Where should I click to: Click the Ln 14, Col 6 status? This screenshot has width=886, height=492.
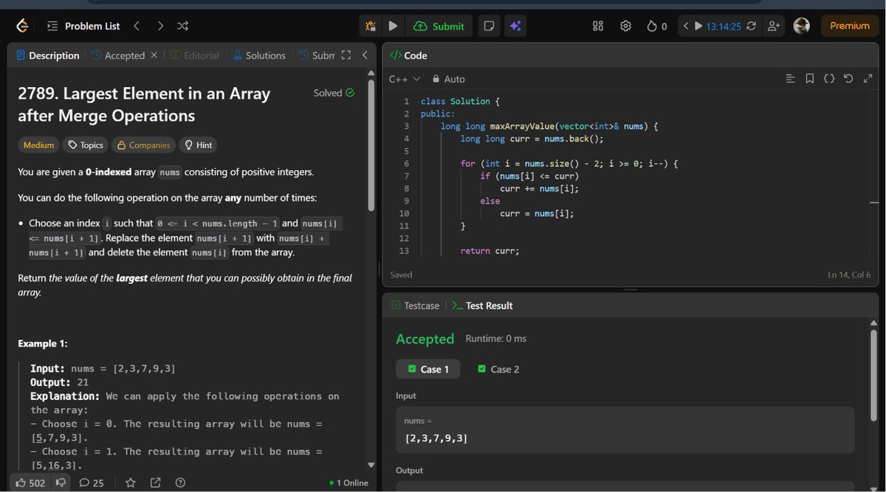point(850,274)
